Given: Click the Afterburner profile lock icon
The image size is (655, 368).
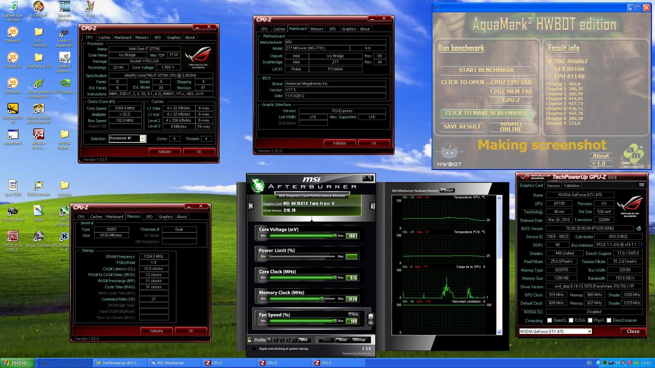Looking at the screenshot, I should point(250,340).
